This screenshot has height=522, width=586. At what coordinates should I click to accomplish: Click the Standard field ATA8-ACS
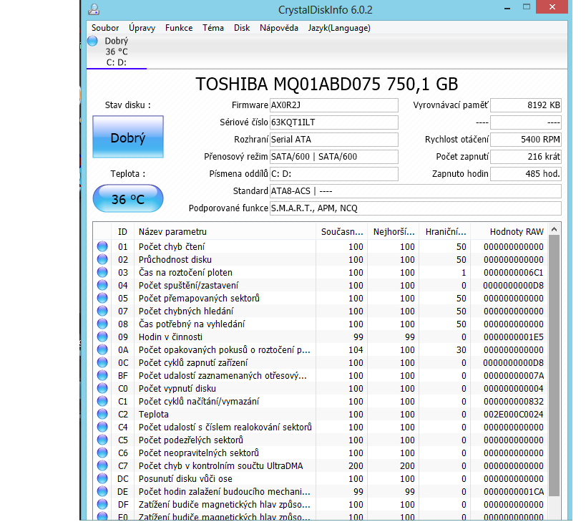416,191
